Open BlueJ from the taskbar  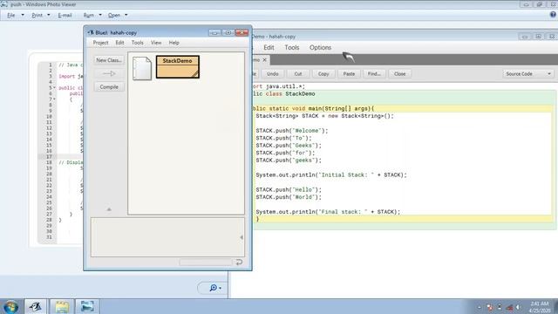(35, 306)
